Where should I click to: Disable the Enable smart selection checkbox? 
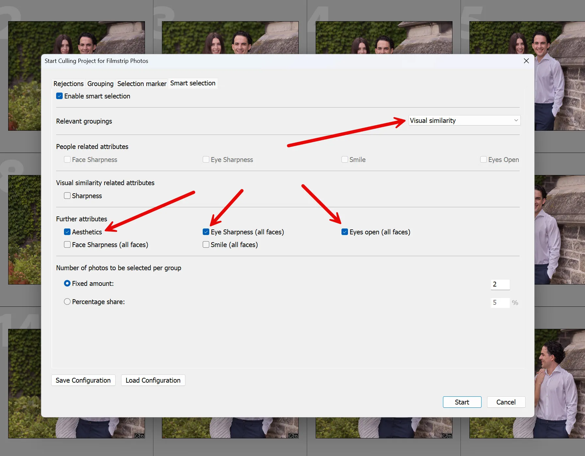(59, 96)
